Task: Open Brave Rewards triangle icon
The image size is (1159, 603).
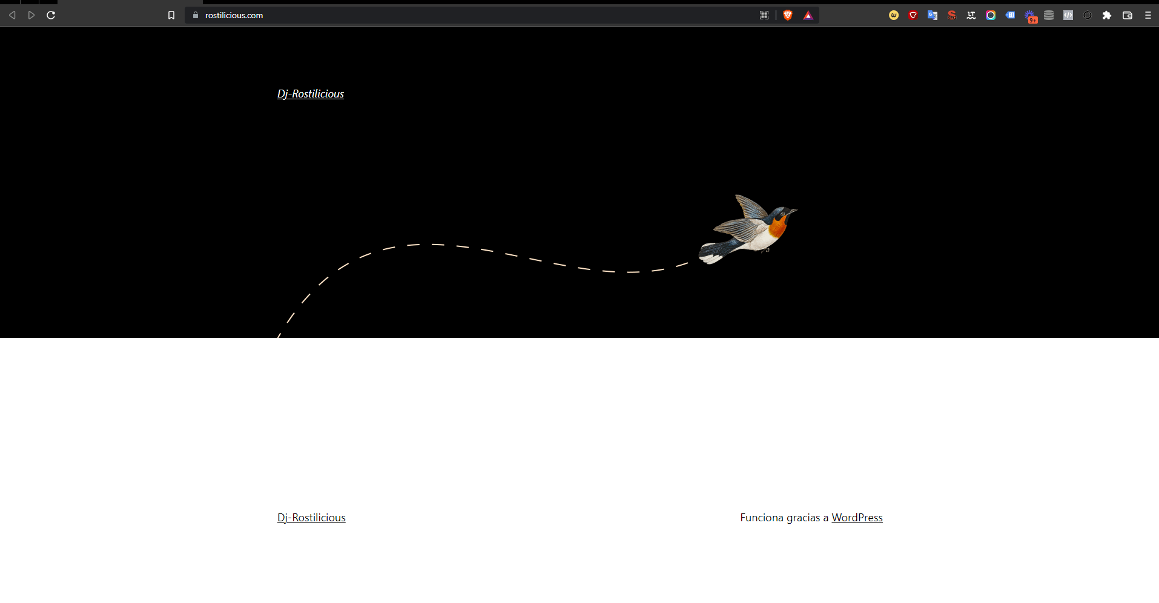Action: [808, 15]
